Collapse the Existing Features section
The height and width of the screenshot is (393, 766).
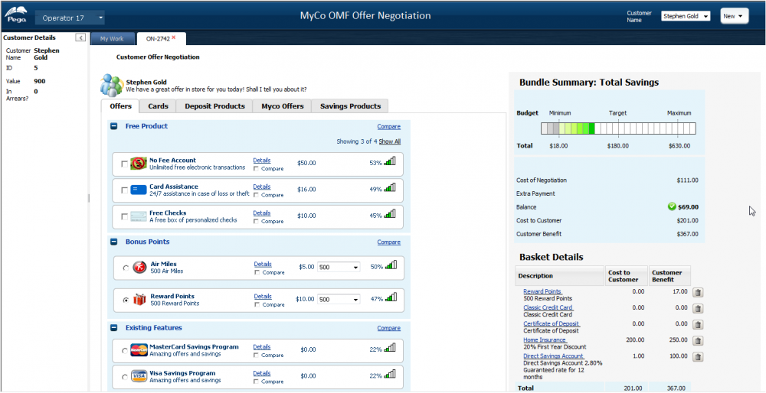[x=114, y=328]
